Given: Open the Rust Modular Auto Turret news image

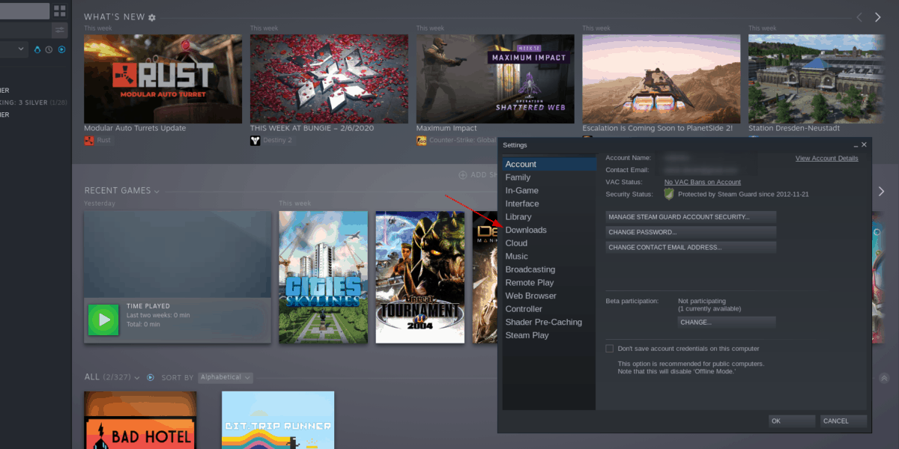Looking at the screenshot, I should pyautogui.click(x=163, y=79).
